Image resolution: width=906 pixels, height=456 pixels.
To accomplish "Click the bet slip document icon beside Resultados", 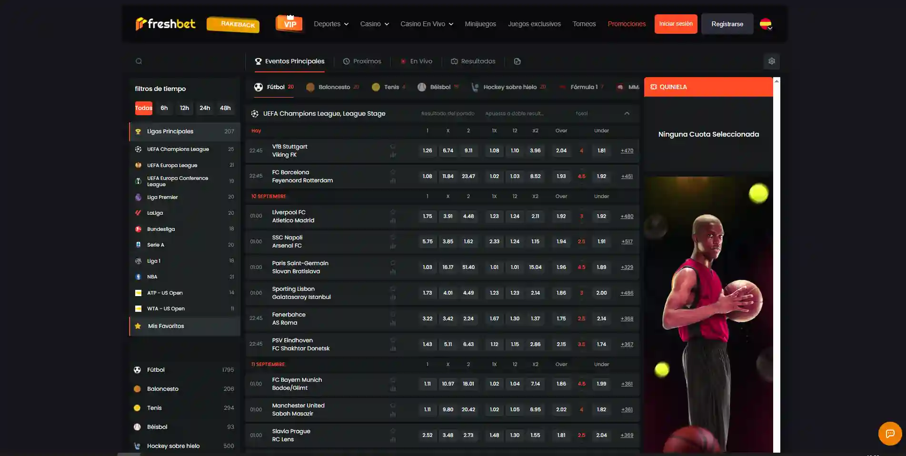I will pyautogui.click(x=518, y=61).
